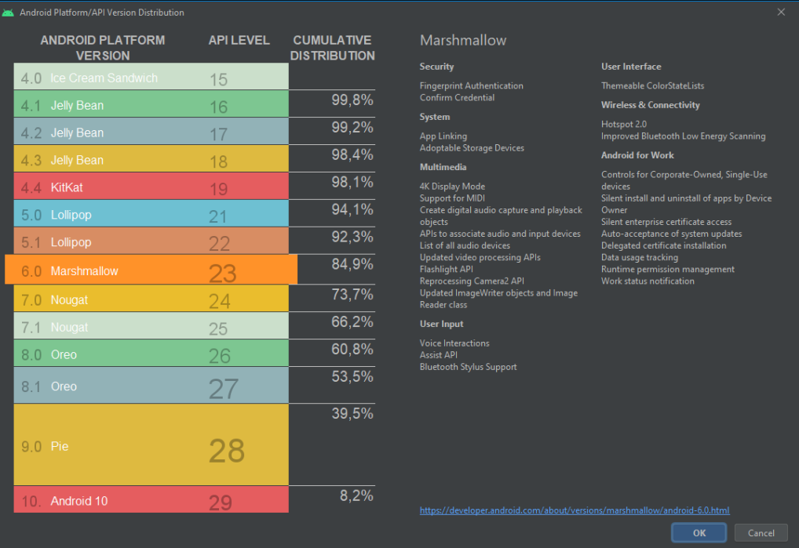799x548 pixels.
Task: Pick the 4.3 Jelly Bean row
Action: (151, 160)
